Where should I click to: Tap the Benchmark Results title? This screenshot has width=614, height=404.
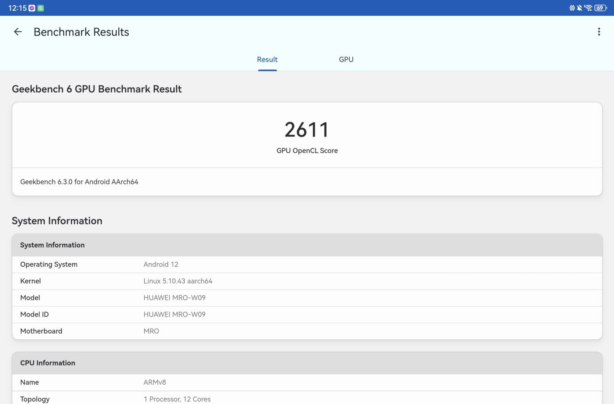click(x=81, y=32)
